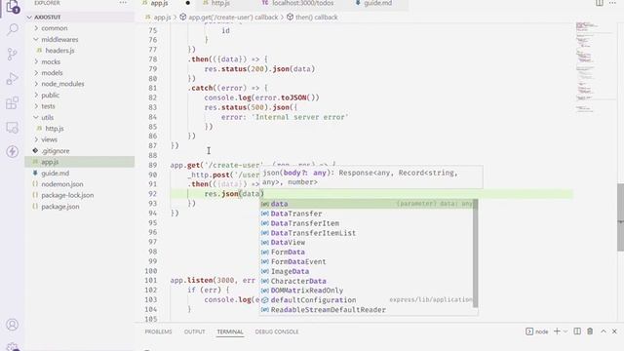Image resolution: width=624 pixels, height=351 pixels.
Task: Click the suggestion list scrollbar
Action: [x=475, y=253]
